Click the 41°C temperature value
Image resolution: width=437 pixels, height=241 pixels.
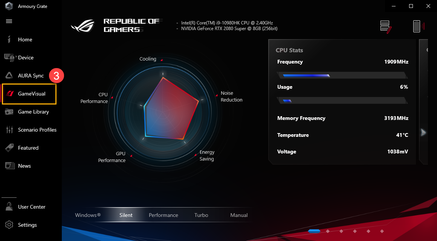click(x=402, y=135)
